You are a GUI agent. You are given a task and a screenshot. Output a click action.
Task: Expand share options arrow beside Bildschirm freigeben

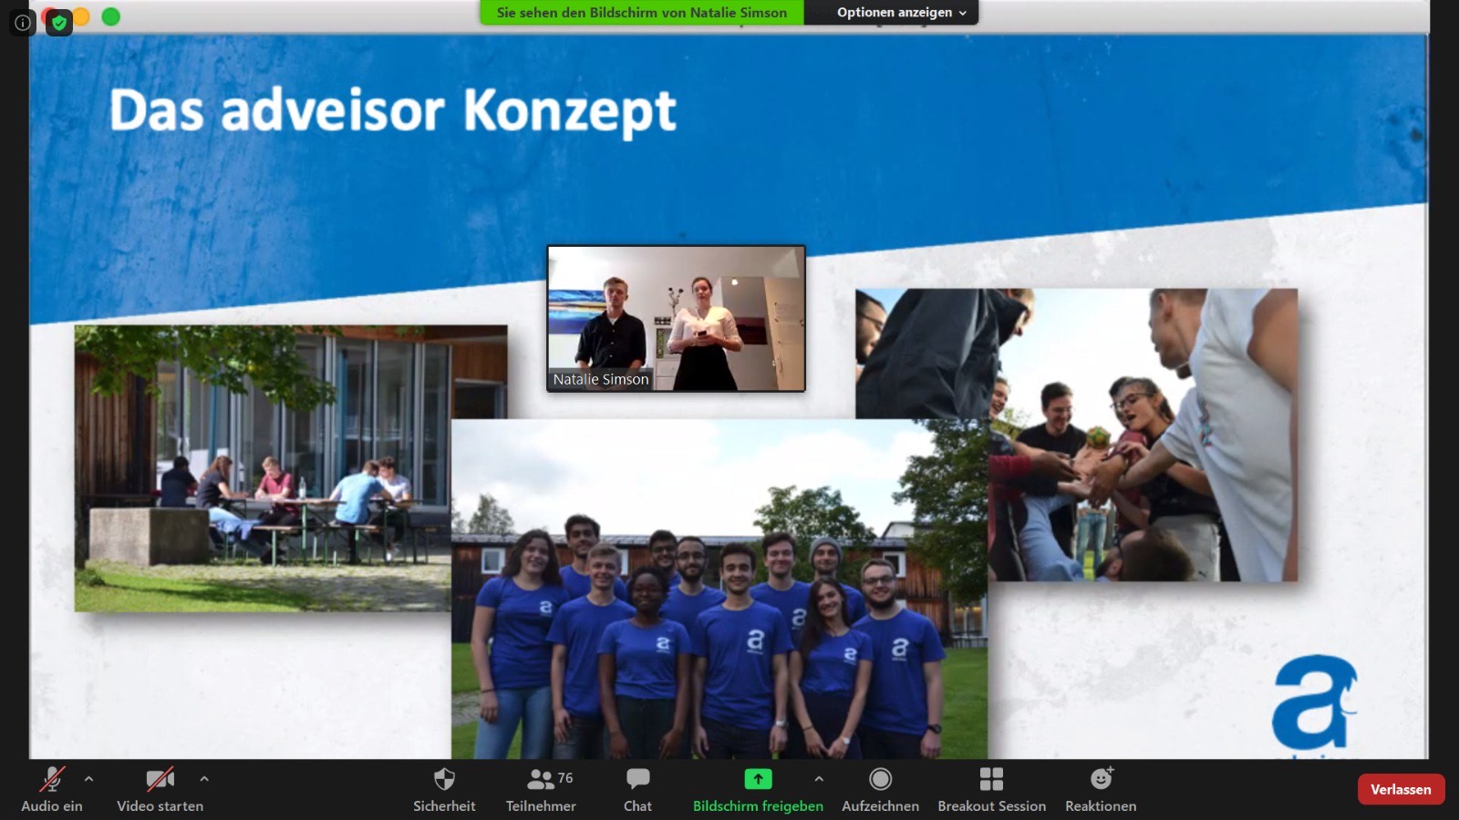click(x=819, y=779)
